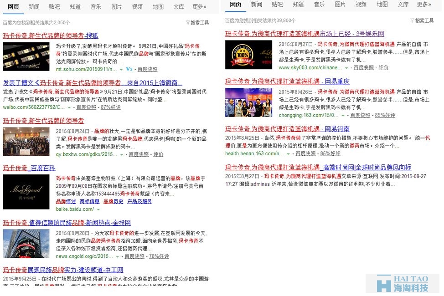Click 百度快照 beside the news.cngold.org URL
This screenshot has height=296, width=444.
point(134,256)
